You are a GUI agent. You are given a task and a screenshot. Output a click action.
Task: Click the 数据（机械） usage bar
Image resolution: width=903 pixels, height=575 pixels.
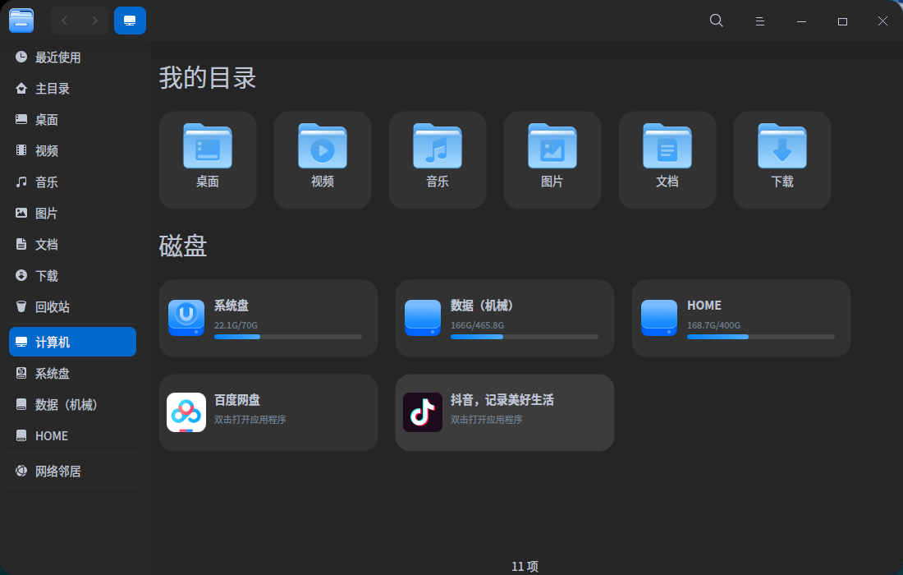(524, 337)
